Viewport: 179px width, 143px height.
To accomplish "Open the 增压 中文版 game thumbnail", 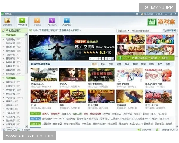I will tap(158, 96).
